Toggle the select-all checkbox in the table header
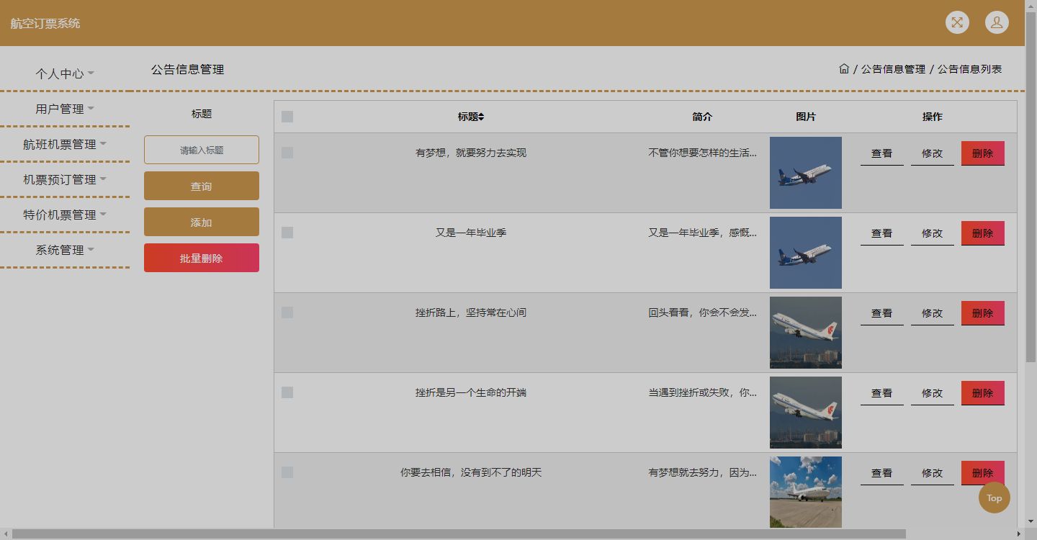 (x=287, y=115)
